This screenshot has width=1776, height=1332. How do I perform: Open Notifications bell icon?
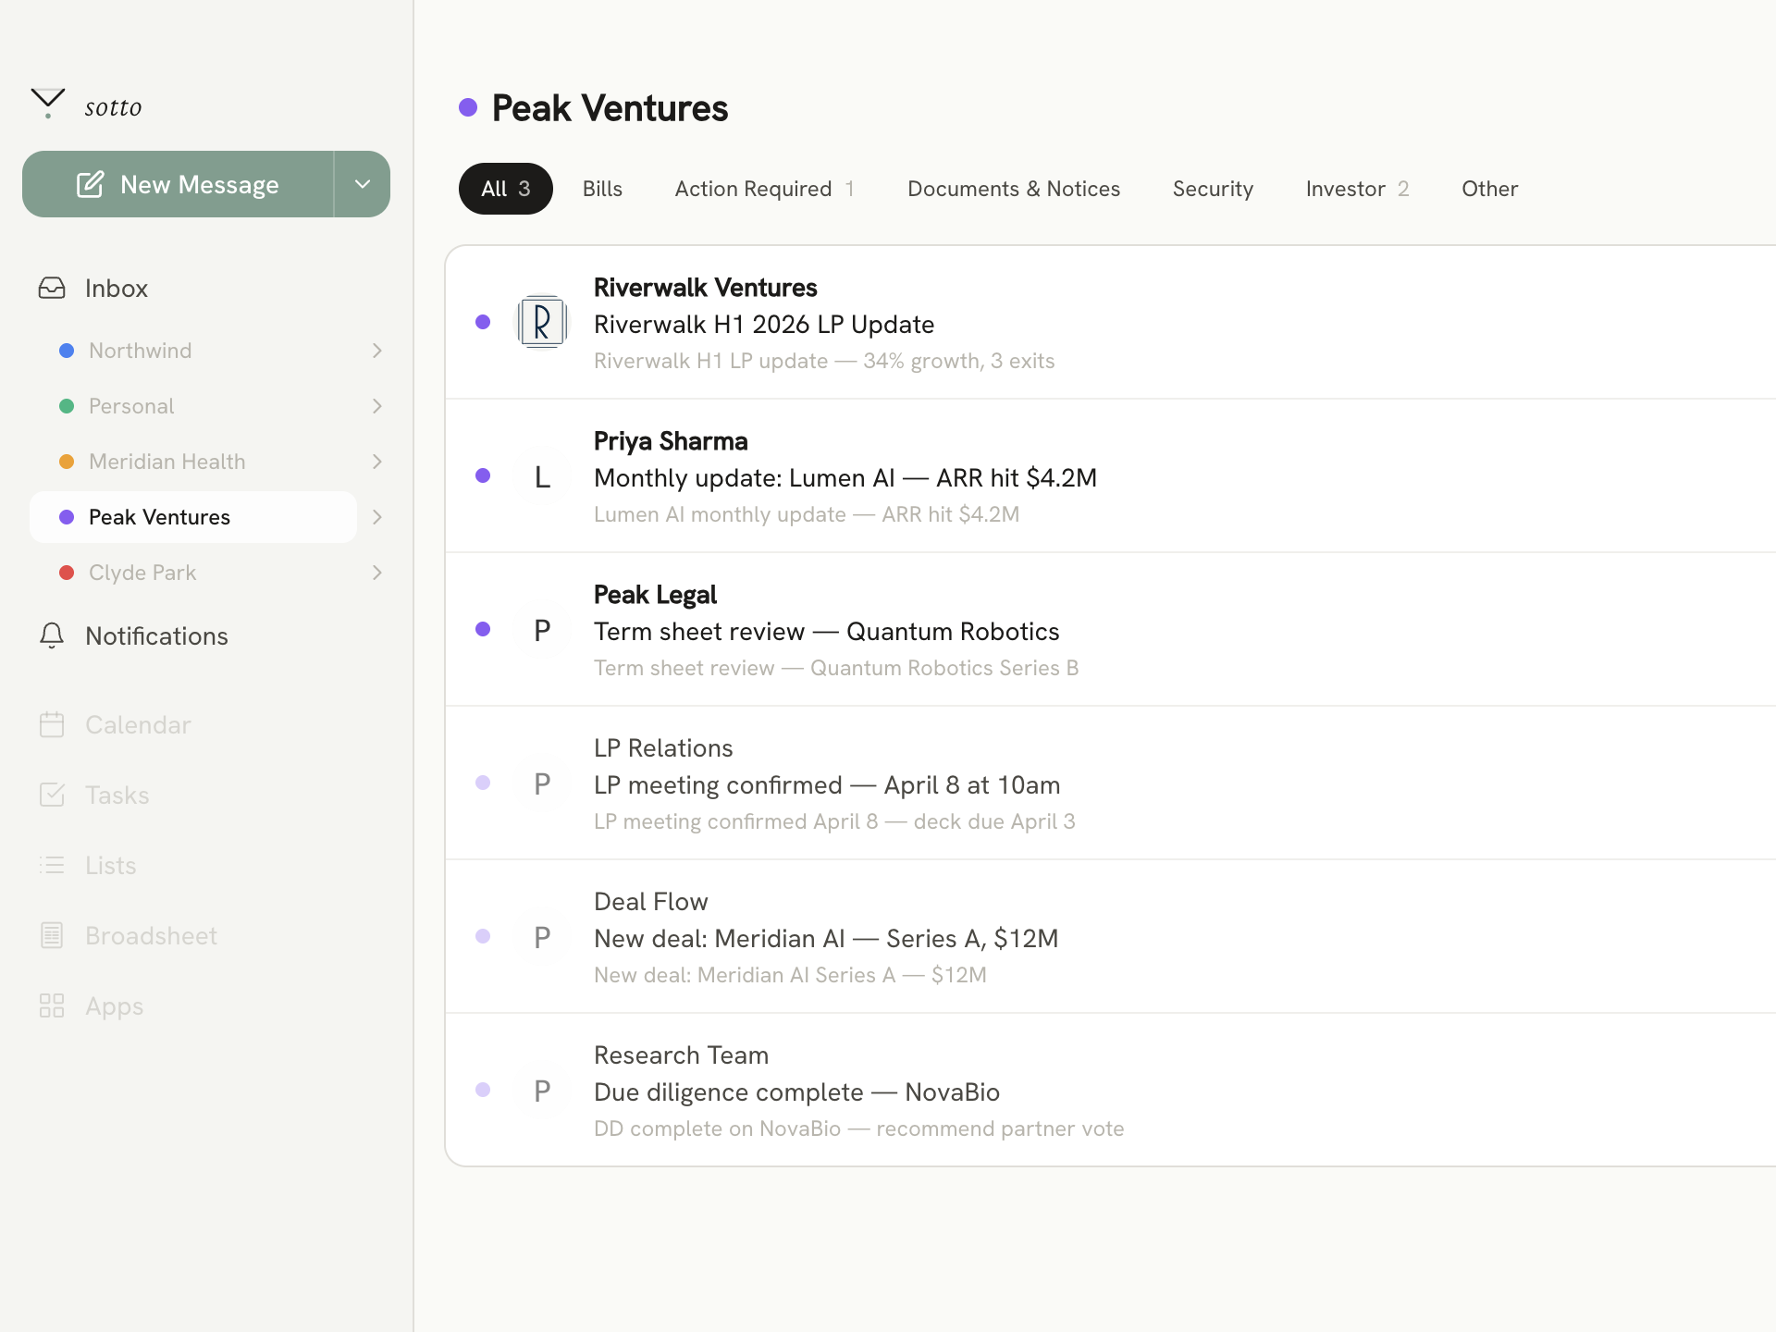coord(52,635)
